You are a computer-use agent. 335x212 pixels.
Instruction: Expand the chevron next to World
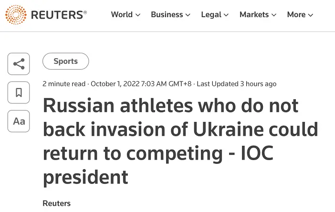coord(138,15)
